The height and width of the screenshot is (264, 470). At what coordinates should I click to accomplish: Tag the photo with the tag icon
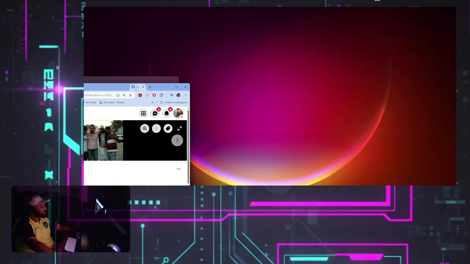[168, 128]
